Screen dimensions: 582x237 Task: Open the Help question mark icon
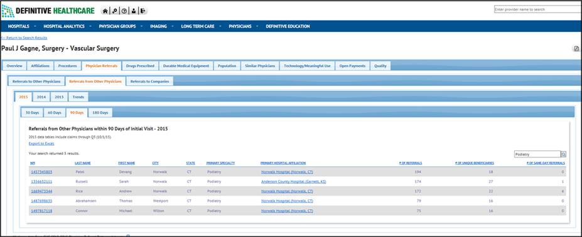point(124,11)
